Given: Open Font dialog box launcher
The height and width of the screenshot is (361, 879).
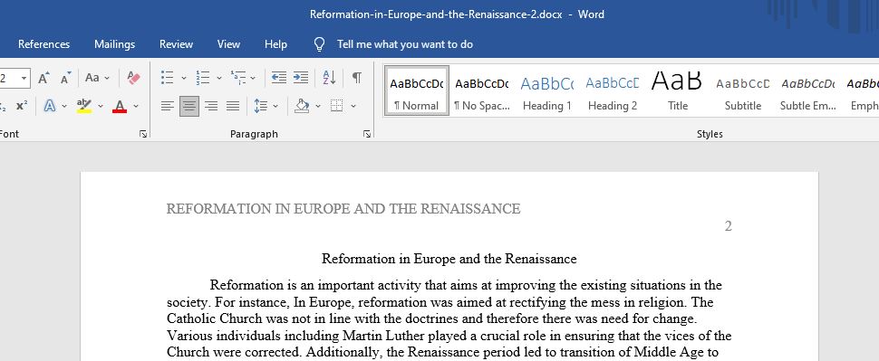Looking at the screenshot, I should click(143, 134).
